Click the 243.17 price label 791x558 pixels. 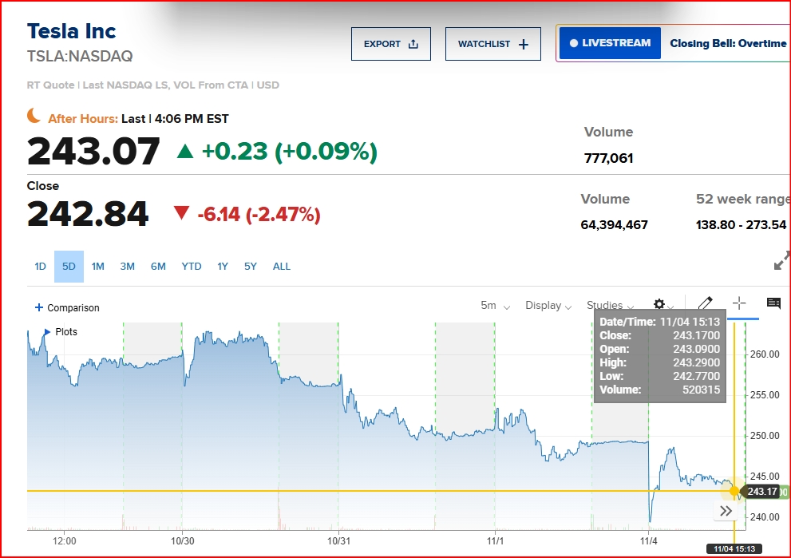point(761,492)
